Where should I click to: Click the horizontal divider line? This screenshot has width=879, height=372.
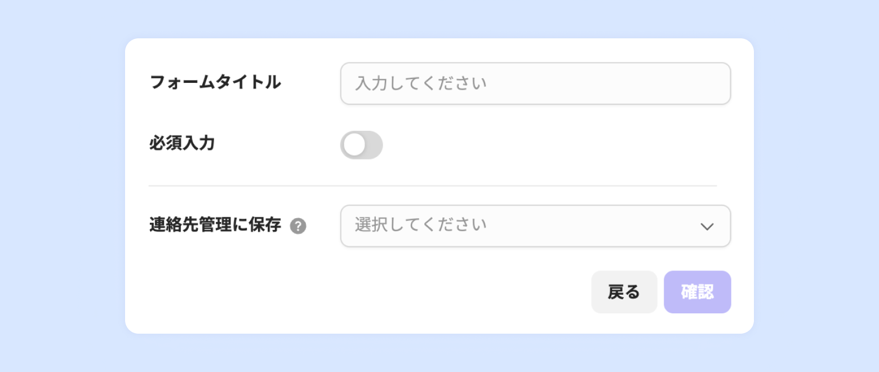point(432,185)
